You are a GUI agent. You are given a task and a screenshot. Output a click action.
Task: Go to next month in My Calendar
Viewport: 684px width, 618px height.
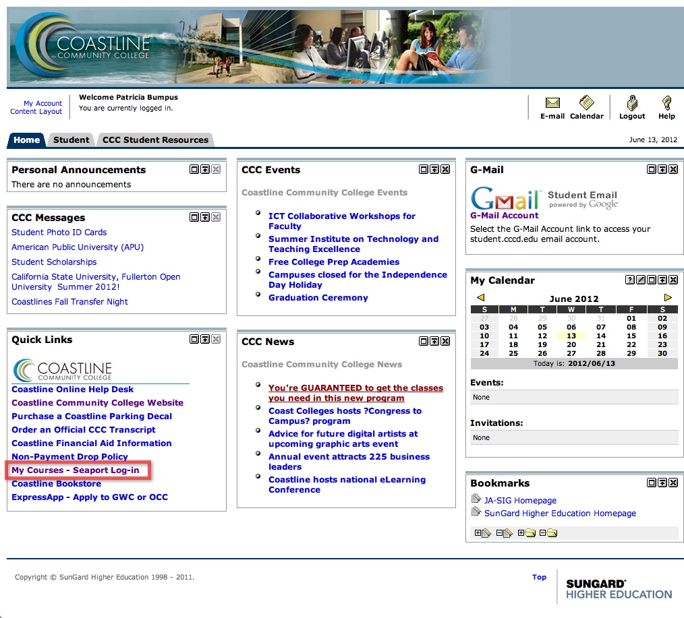tap(667, 298)
